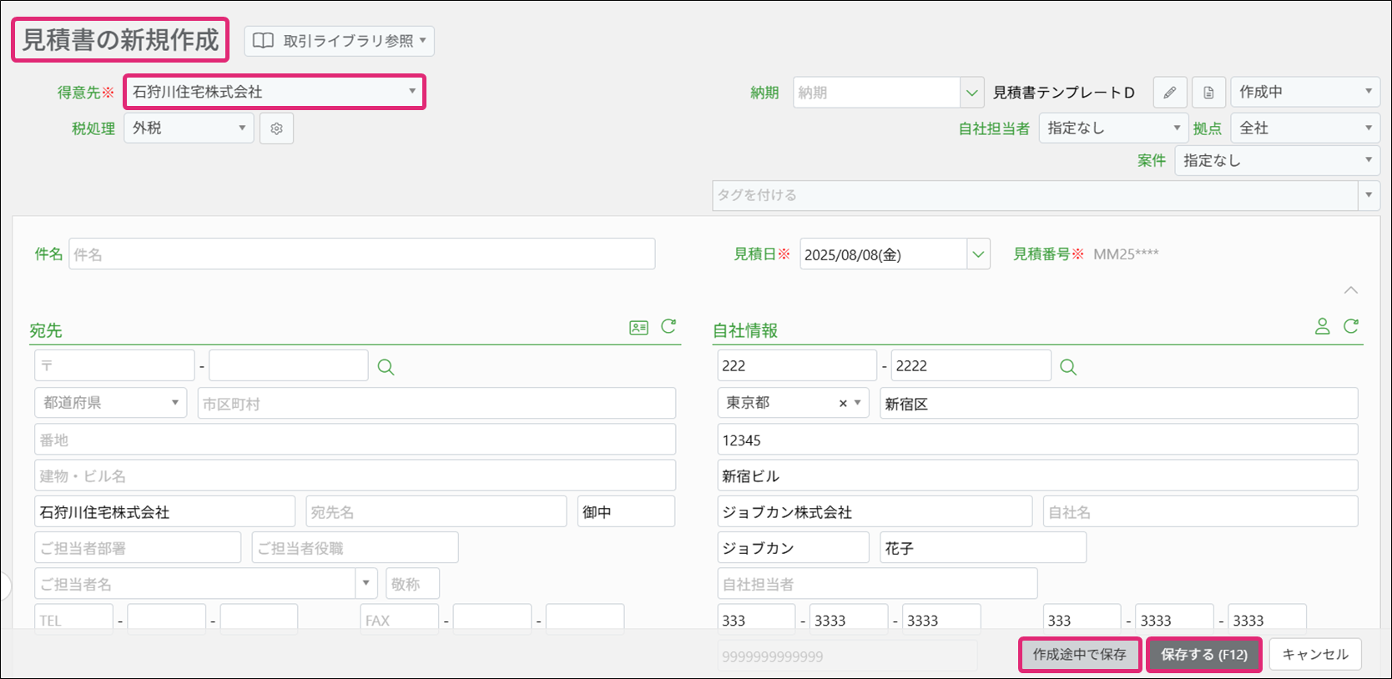This screenshot has width=1392, height=679.
Task: Open the 取引ライブラリ参照 menu
Action: pyautogui.click(x=339, y=41)
